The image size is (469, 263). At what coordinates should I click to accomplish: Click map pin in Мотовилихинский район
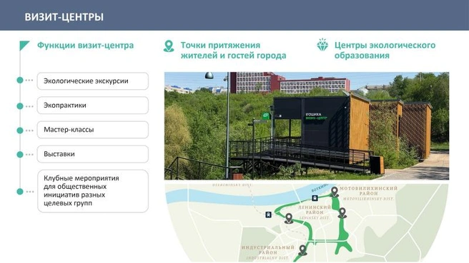(335, 192)
